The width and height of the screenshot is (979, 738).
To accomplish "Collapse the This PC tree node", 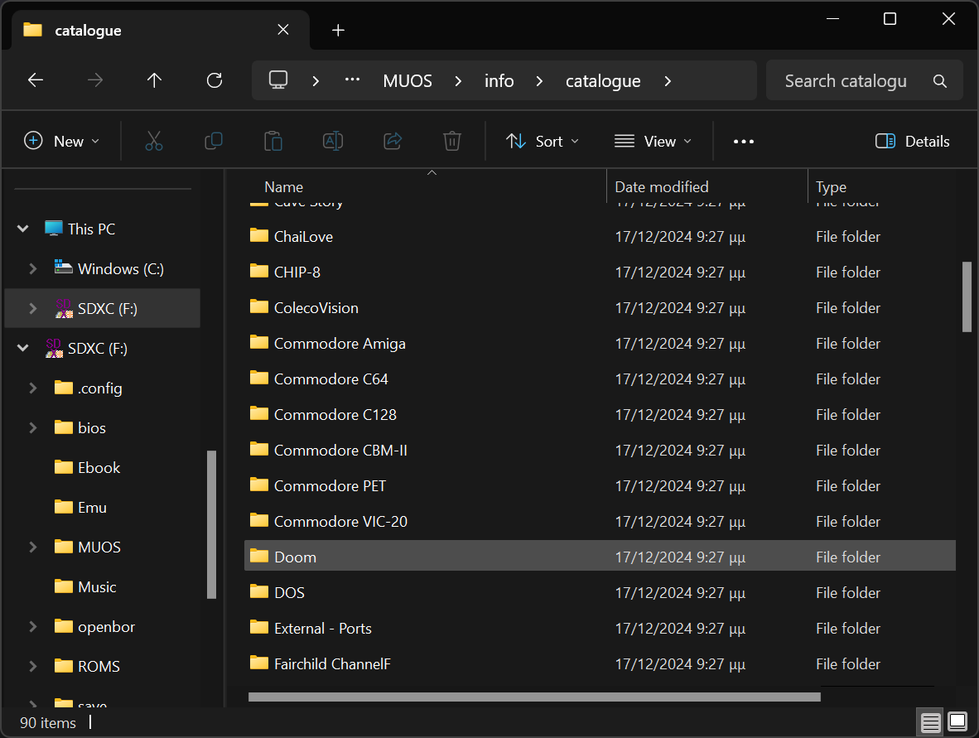I will pyautogui.click(x=23, y=229).
